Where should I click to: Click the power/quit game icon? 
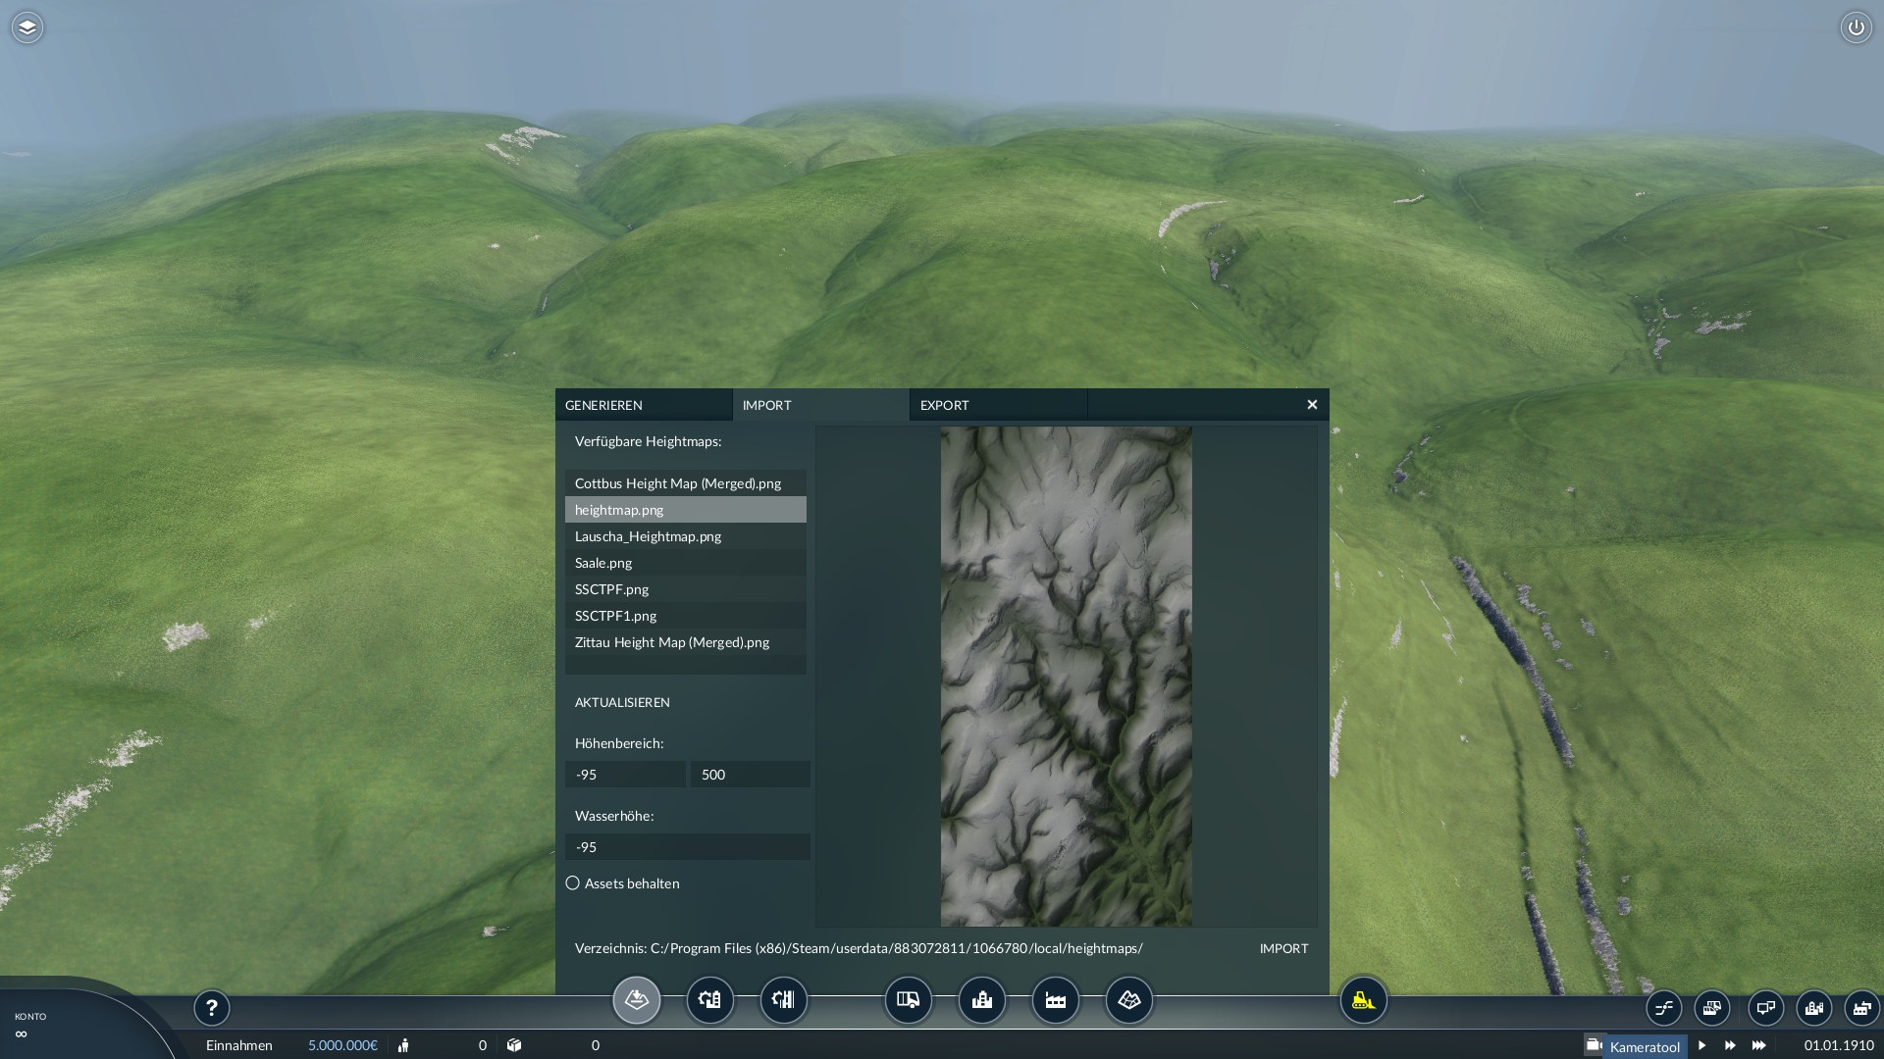(1856, 27)
